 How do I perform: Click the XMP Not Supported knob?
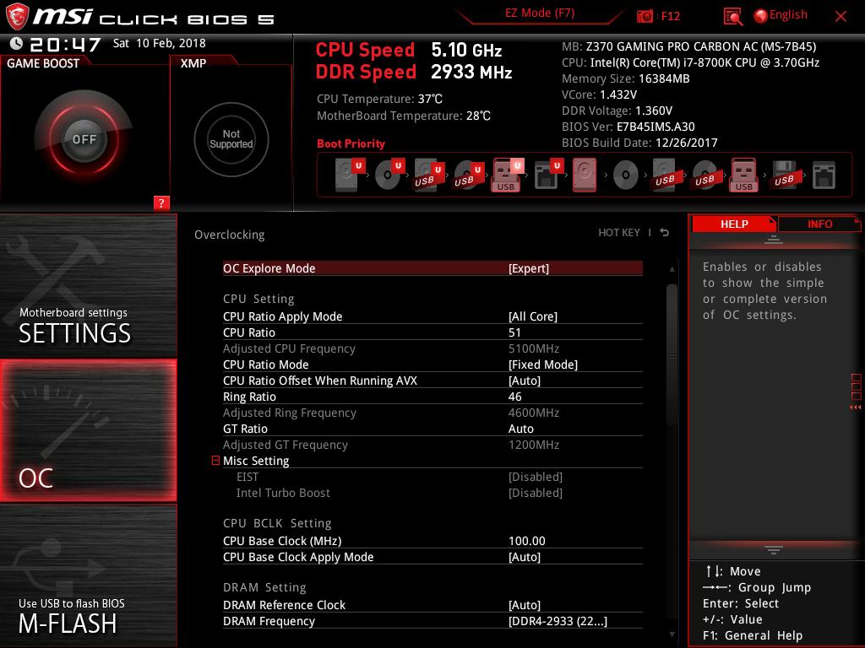231,139
